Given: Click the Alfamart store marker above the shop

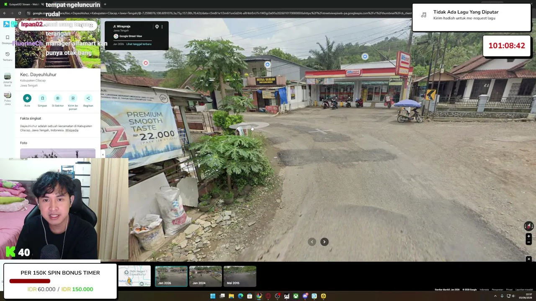Looking at the screenshot, I should (365, 56).
